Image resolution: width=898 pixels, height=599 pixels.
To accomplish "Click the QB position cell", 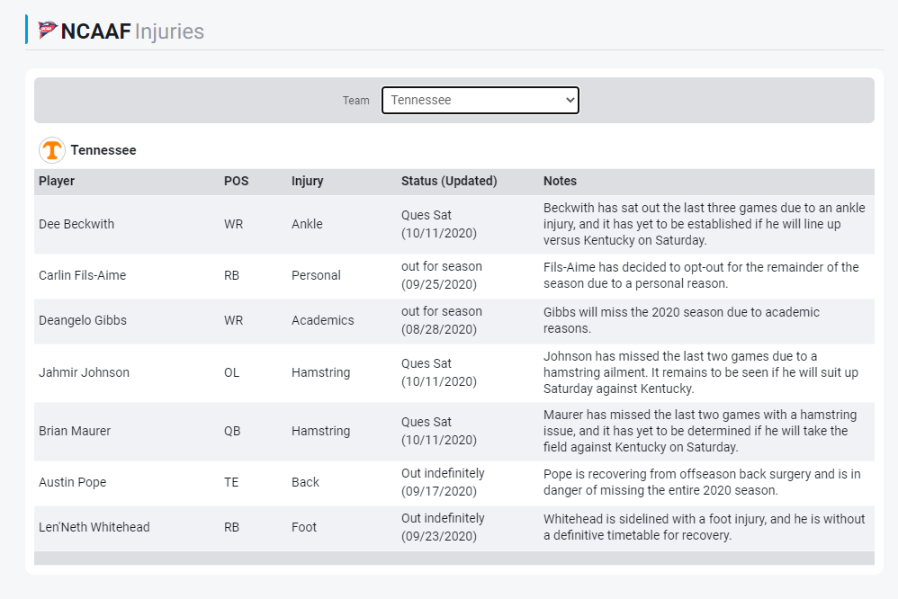I will 232,431.
